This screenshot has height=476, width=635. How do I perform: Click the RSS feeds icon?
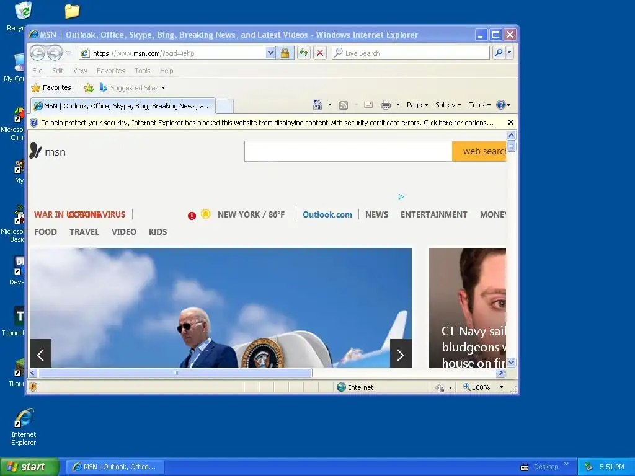344,105
